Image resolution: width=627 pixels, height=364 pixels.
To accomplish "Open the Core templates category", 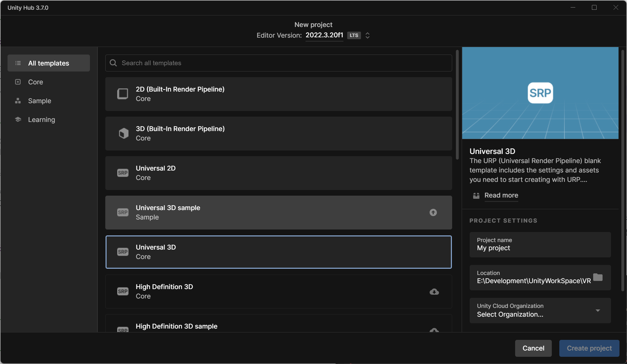I will (49, 82).
